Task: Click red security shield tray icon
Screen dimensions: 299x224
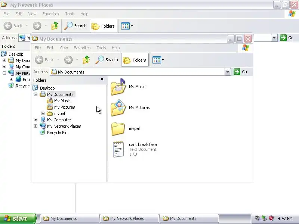Action: click(x=271, y=218)
